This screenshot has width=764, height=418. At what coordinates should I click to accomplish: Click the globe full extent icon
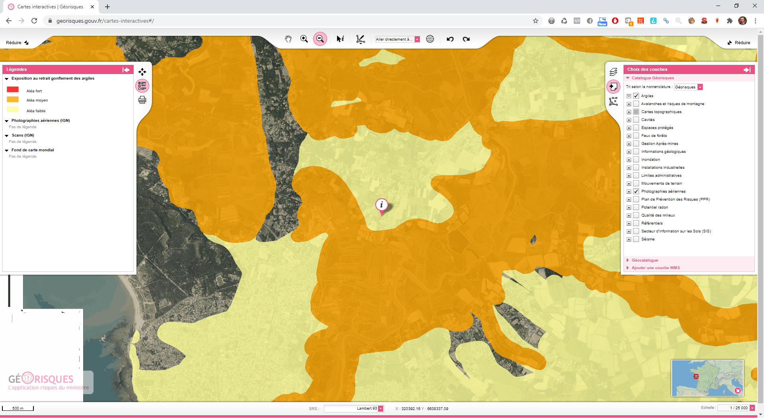(x=430, y=39)
